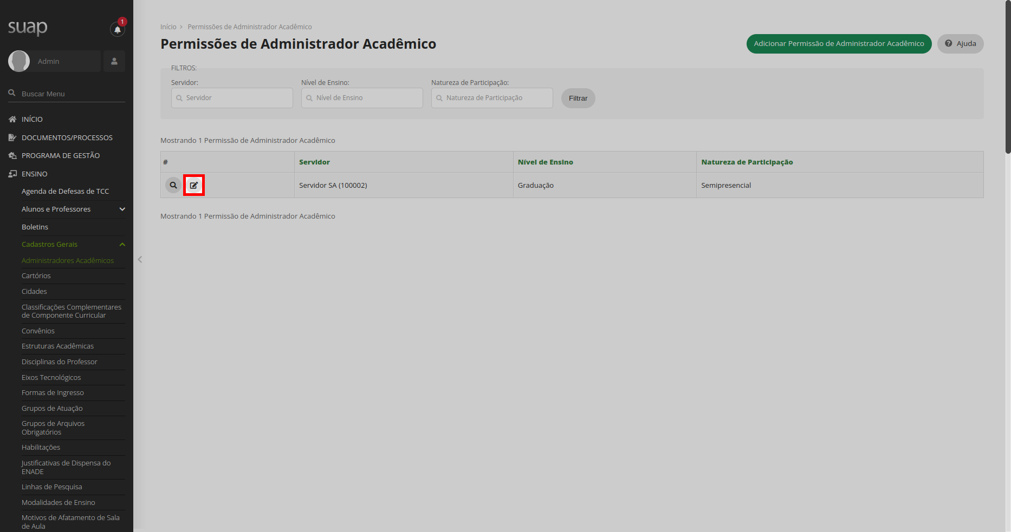Click the 'Graduação' table cell
This screenshot has width=1011, height=532.
(605, 185)
